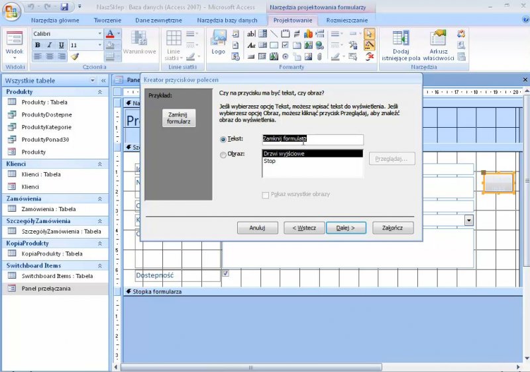The image size is (530, 372).
Task: Collapse the Produkty group in navigation pane
Action: click(100, 92)
